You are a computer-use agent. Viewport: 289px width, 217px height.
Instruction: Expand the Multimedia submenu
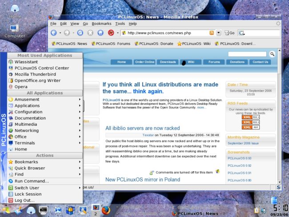coord(45,124)
